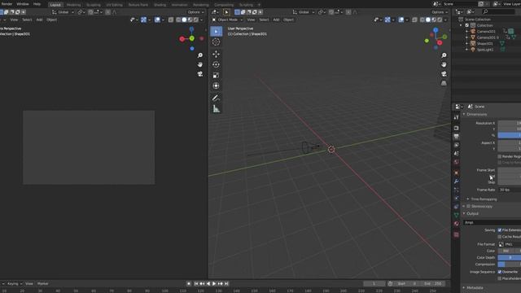Open View Layer properties tab icon
Image resolution: width=521 pixels, height=293 pixels.
tap(456, 145)
